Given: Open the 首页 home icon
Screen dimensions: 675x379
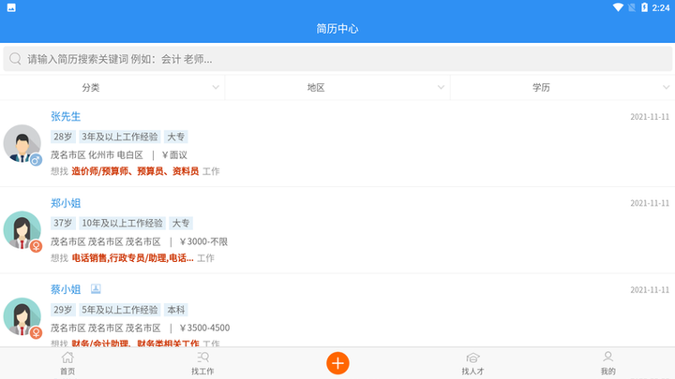Looking at the screenshot, I should point(67,357).
